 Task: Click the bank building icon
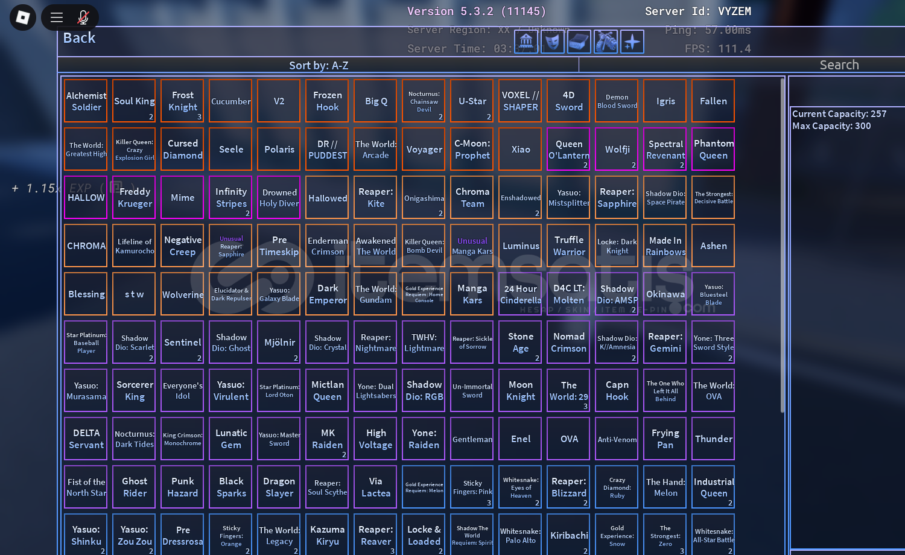(x=526, y=42)
